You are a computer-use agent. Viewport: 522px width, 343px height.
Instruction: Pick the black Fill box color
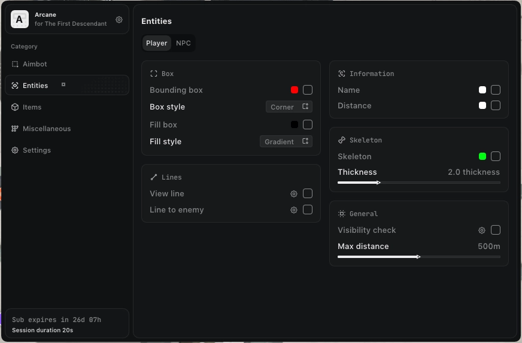click(x=295, y=125)
